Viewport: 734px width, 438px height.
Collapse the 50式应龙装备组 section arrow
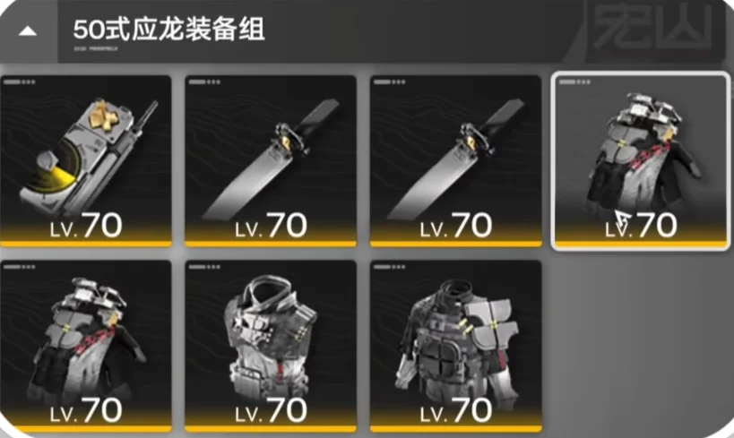(28, 31)
